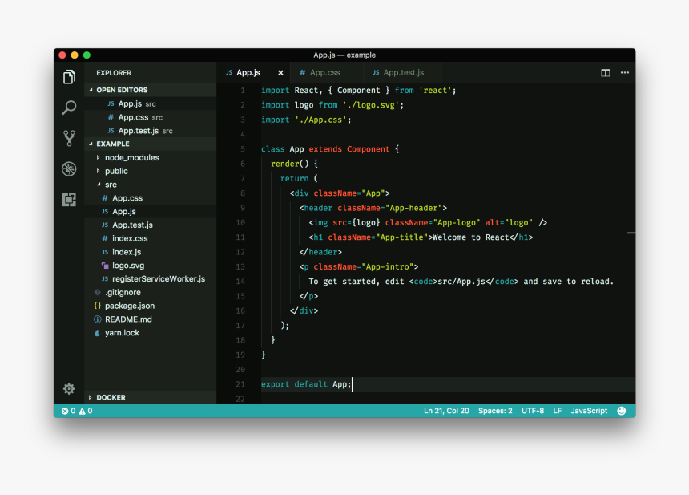Open the Source Control view
Image resolution: width=689 pixels, height=495 pixels.
[69, 138]
